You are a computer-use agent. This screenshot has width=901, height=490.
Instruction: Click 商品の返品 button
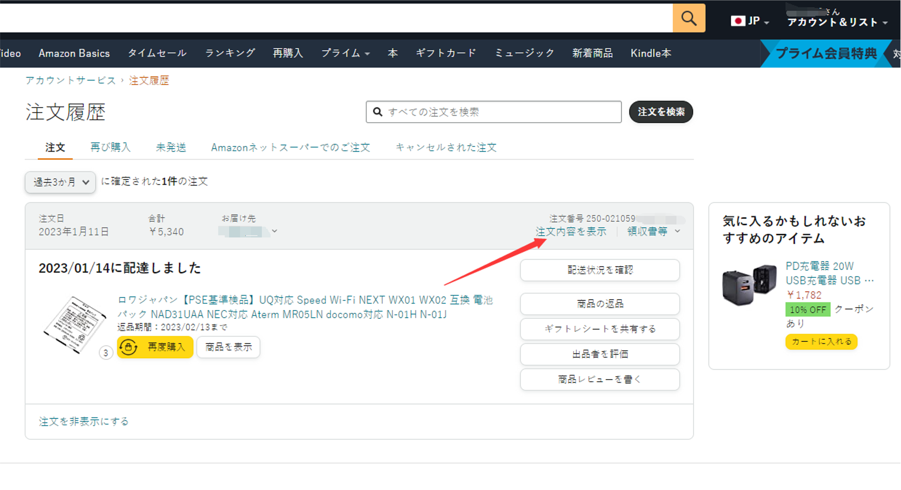click(x=600, y=304)
